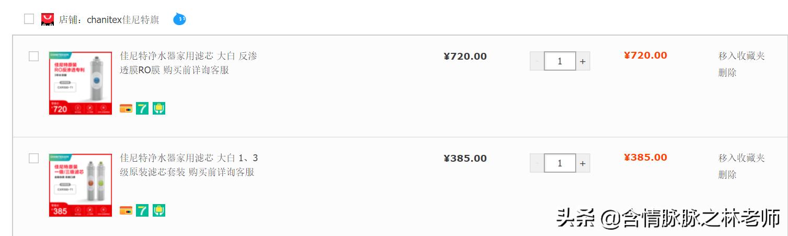Image resolution: width=788 pixels, height=236 pixels.
Task: Click the Tmall logo beside the shop name
Action: 47,20
